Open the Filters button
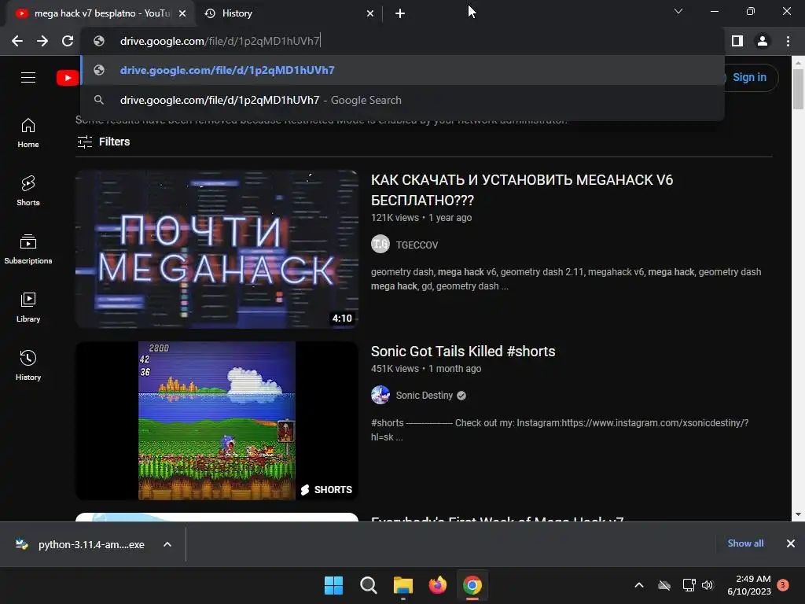 pos(103,142)
